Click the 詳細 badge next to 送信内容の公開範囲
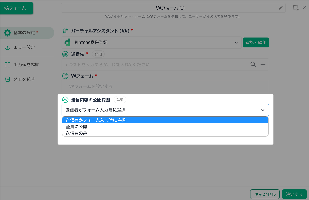Viewport: 309px width, 200px height. [120, 100]
